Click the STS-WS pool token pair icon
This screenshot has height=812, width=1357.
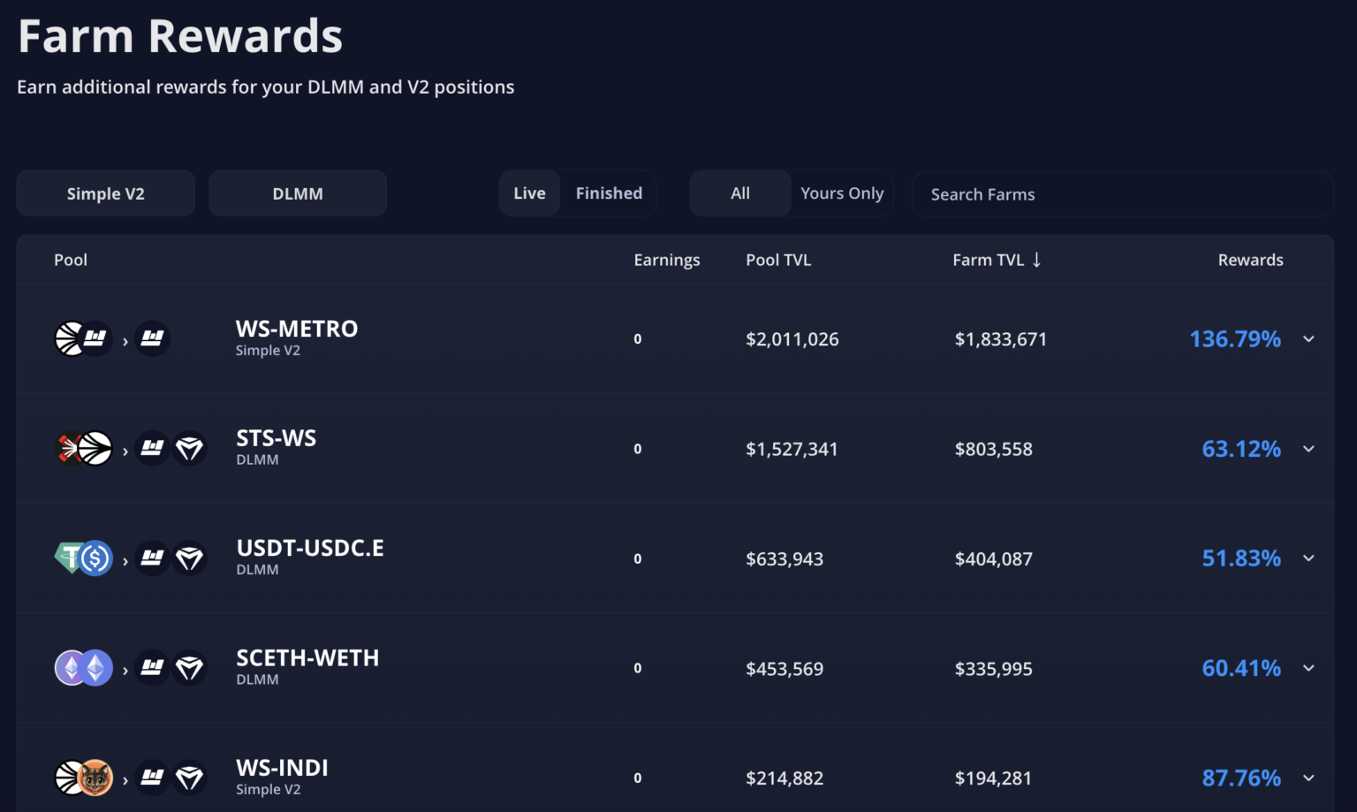[x=84, y=449]
